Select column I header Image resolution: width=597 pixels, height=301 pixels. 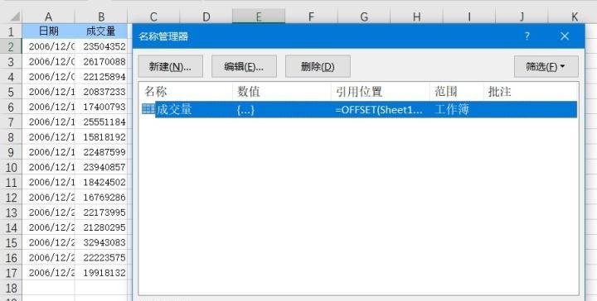[469, 17]
